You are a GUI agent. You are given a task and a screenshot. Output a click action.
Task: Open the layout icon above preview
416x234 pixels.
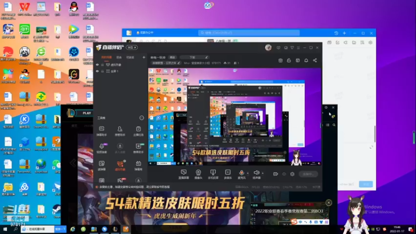297,60
